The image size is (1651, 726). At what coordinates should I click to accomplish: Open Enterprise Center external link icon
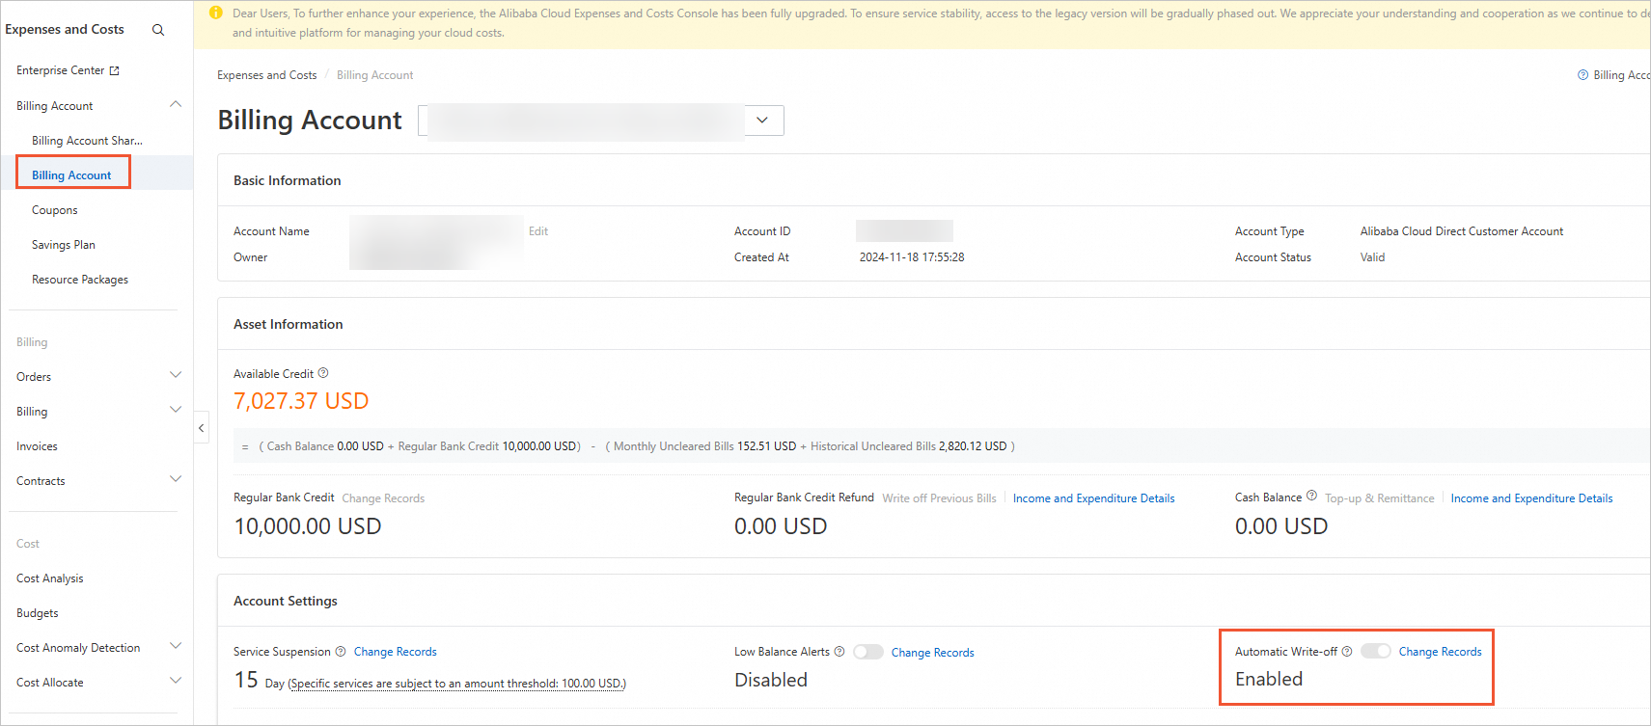click(x=115, y=70)
